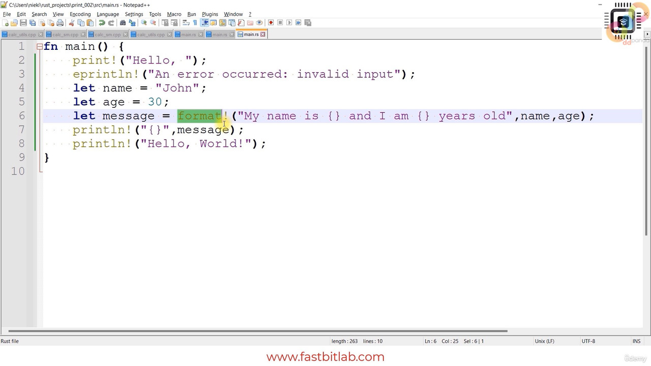Click the UTF-8 encoding status field

click(588, 341)
